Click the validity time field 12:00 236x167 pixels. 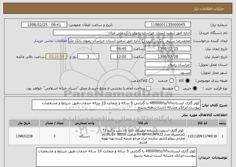click(x=121, y=57)
